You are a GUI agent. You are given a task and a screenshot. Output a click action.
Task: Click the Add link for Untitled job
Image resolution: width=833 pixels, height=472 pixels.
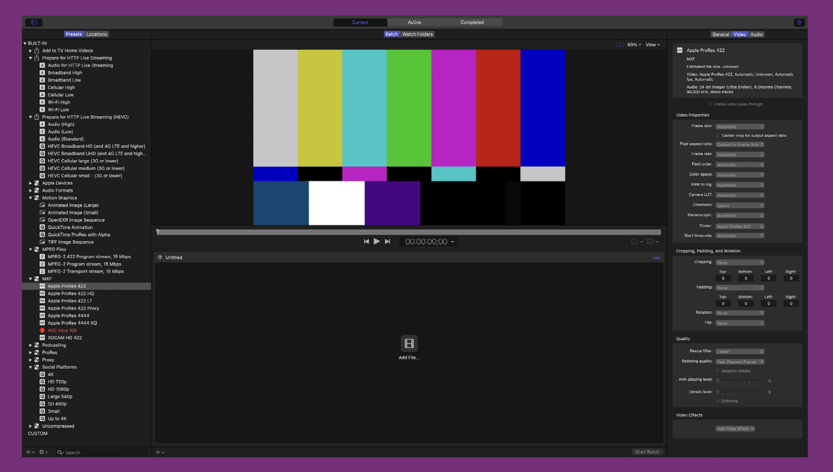tap(656, 257)
